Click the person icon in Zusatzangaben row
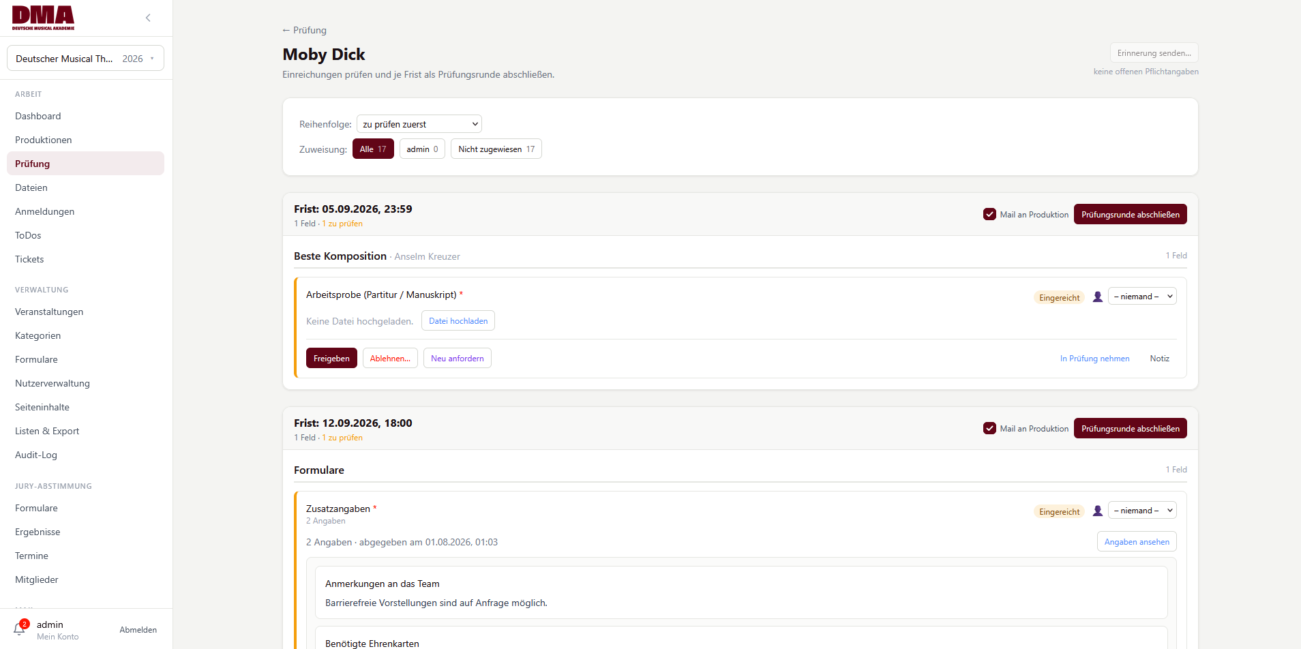This screenshot has width=1301, height=649. [1098, 511]
